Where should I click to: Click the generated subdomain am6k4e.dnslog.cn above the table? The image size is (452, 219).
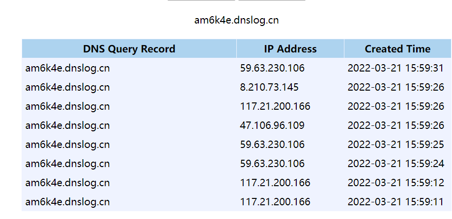(x=236, y=20)
